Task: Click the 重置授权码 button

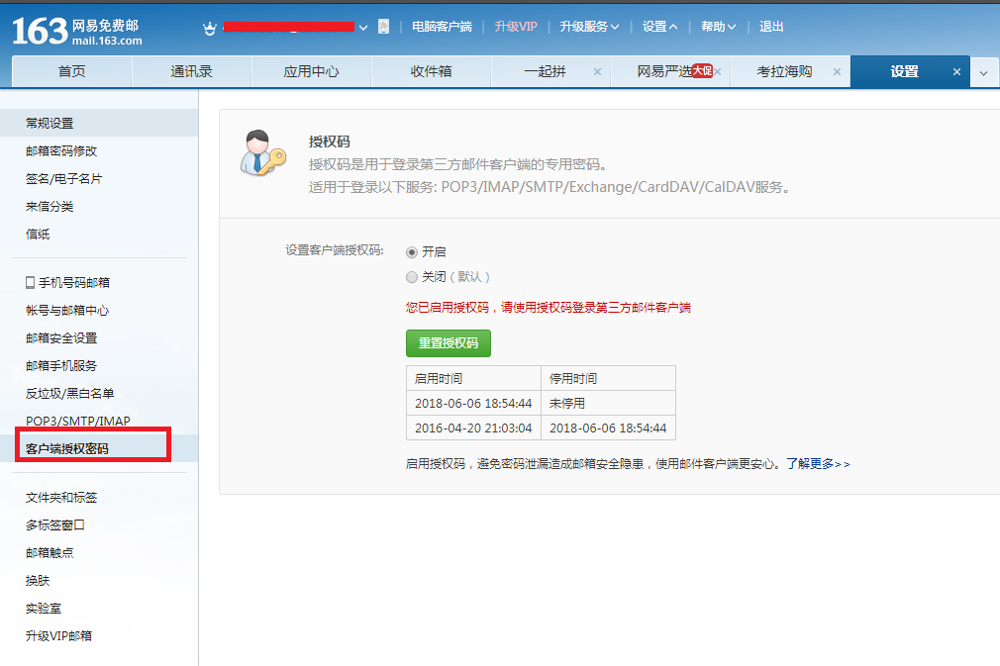Action: [449, 342]
